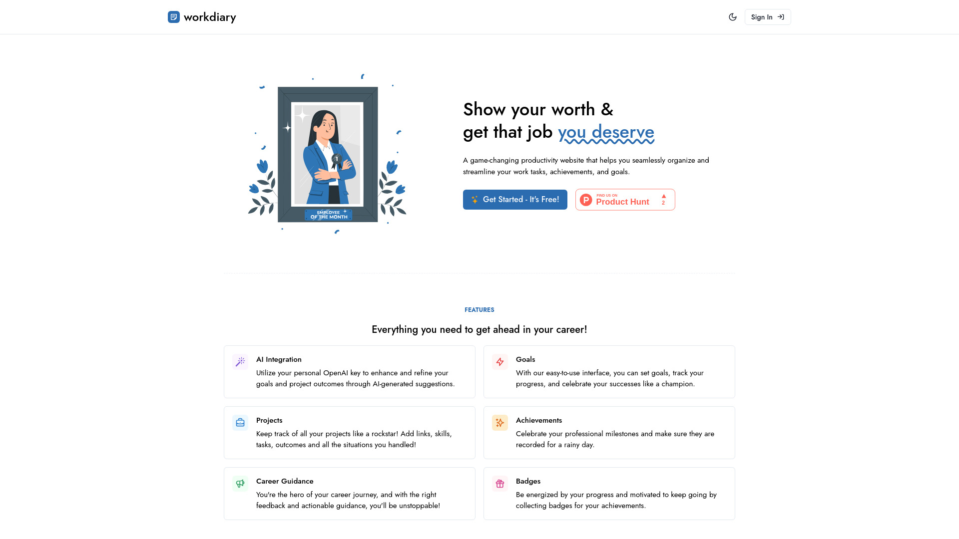Expand the Goals feature card
Screen dimensions: 959x539
coord(609,371)
